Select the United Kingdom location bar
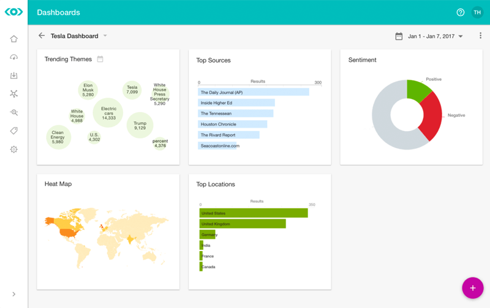 point(243,223)
